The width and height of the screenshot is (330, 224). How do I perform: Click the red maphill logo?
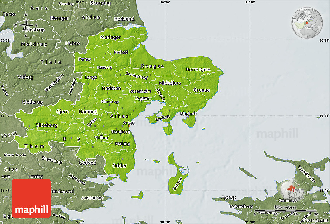[x=31, y=198]
